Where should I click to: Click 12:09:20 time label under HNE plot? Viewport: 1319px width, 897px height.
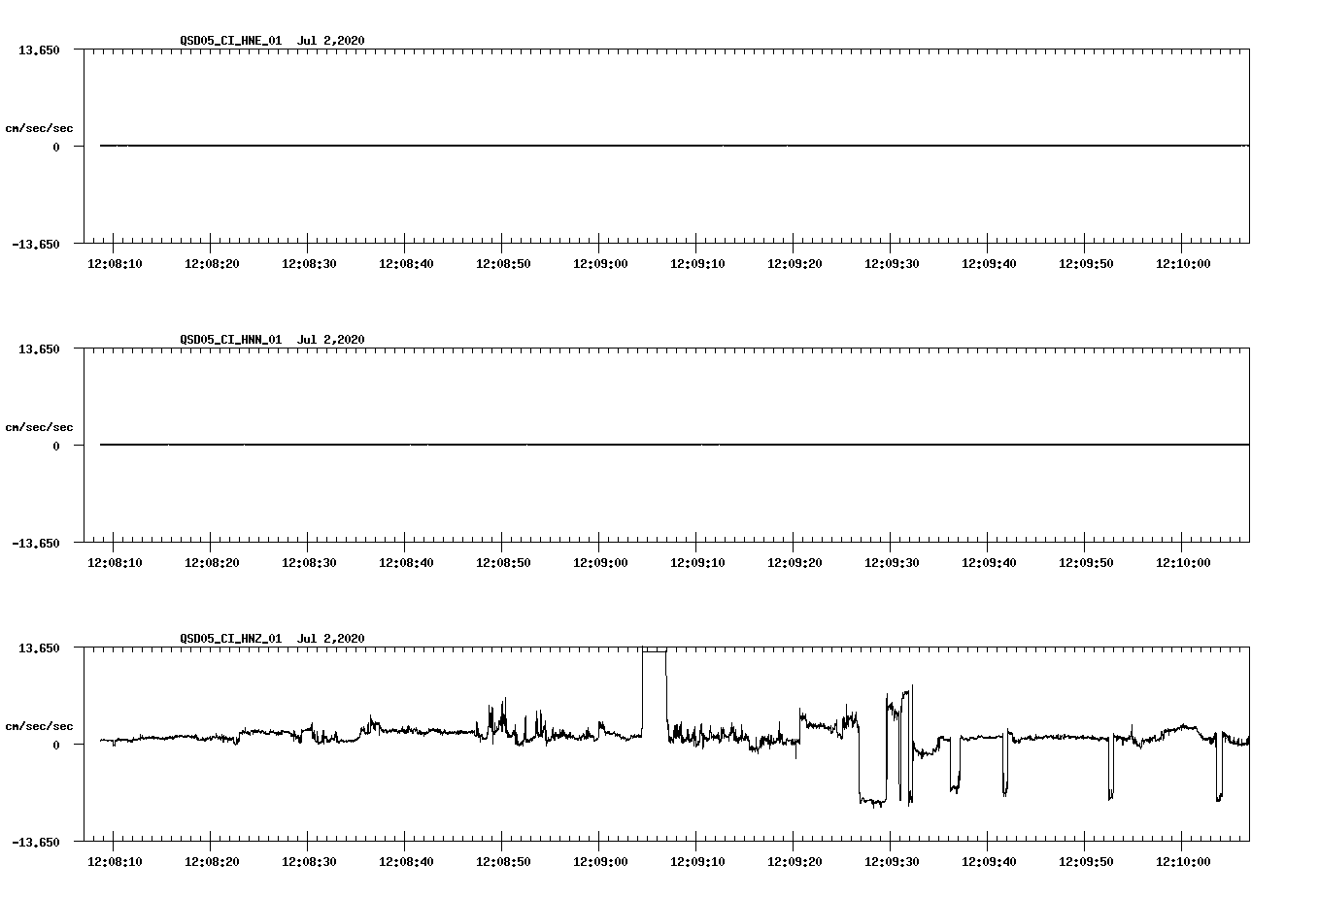795,264
